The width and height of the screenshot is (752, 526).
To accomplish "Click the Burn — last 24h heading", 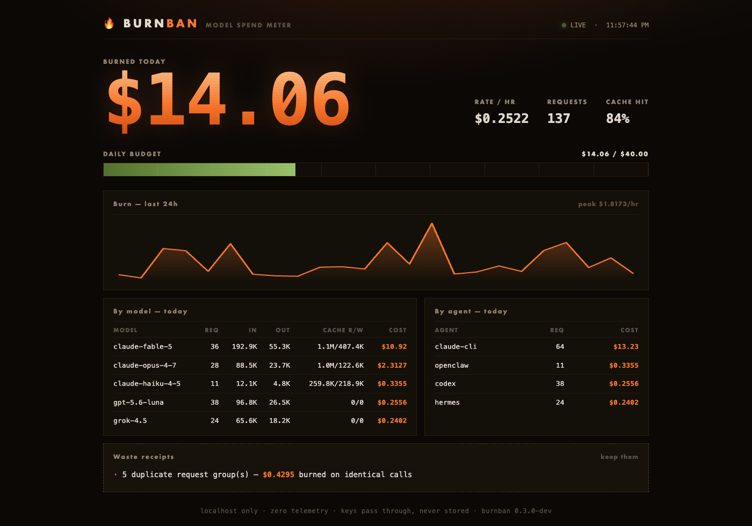I will 146,204.
